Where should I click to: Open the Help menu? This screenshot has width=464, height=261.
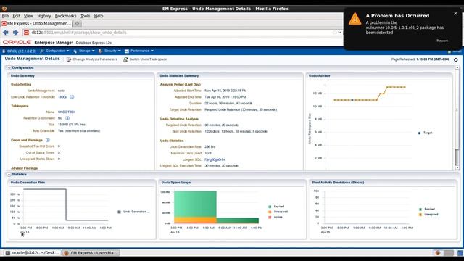[x=99, y=16]
